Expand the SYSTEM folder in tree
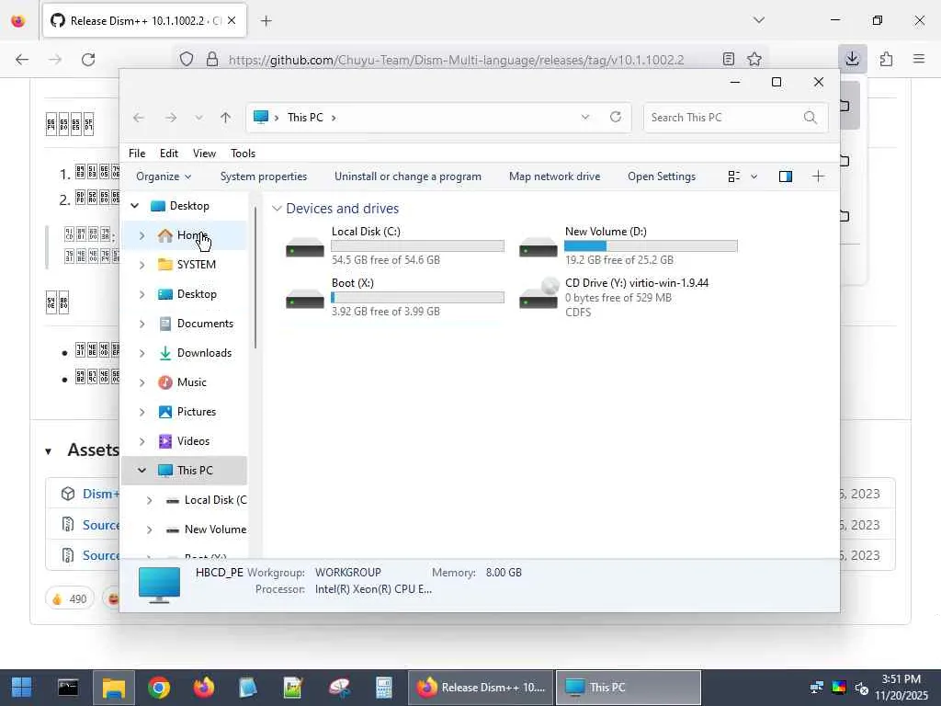 (142, 265)
